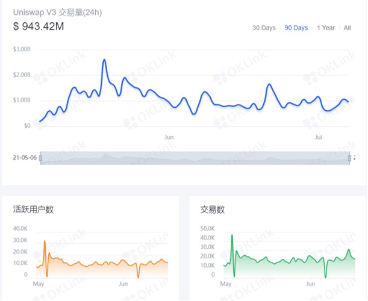The image size is (368, 301).
Task: Click the 交易数 chart title
Action: click(213, 209)
